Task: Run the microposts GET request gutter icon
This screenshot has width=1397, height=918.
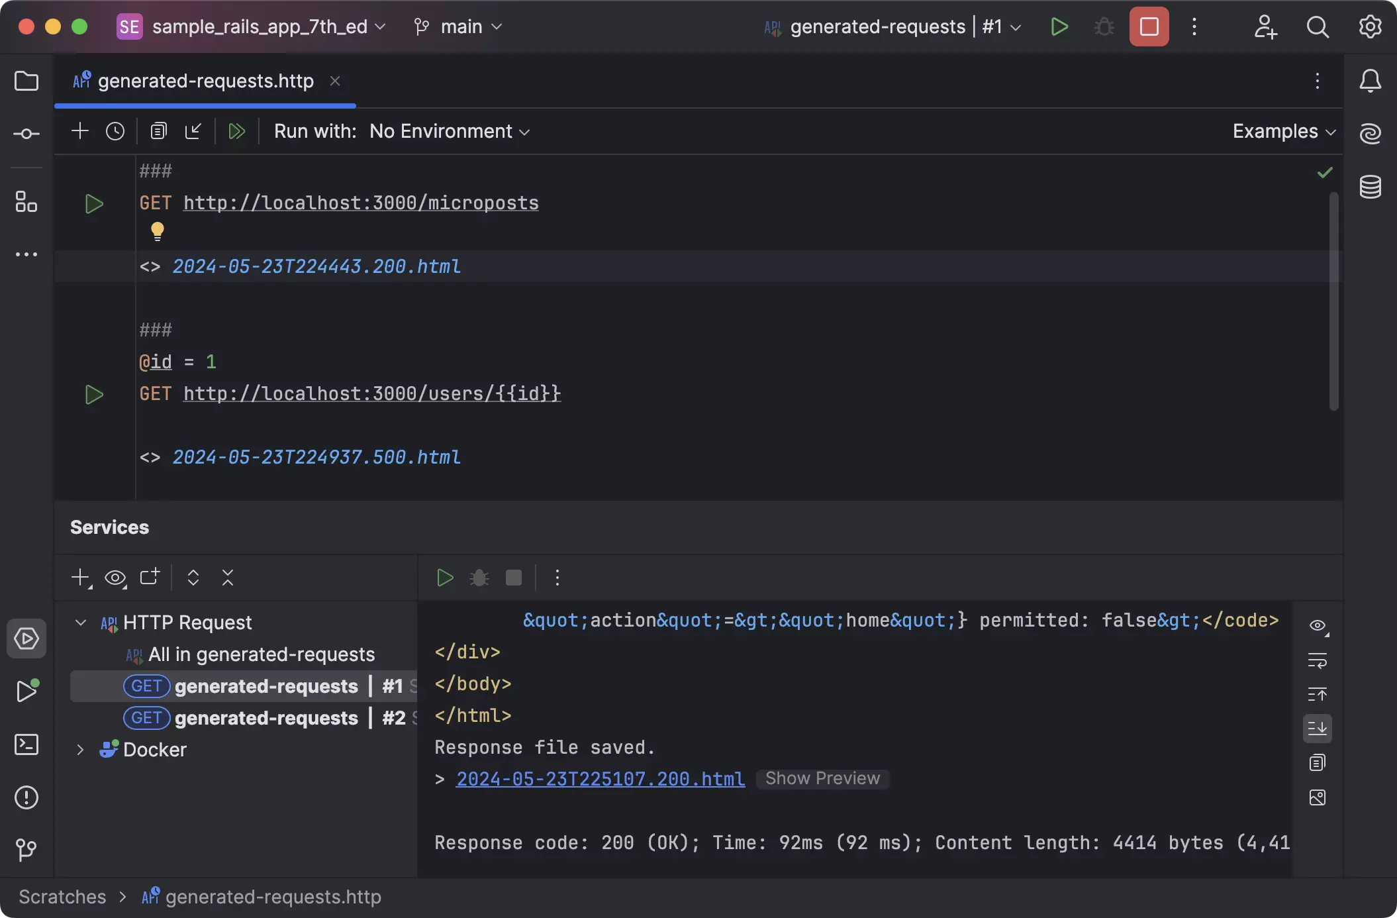Action: (x=94, y=204)
